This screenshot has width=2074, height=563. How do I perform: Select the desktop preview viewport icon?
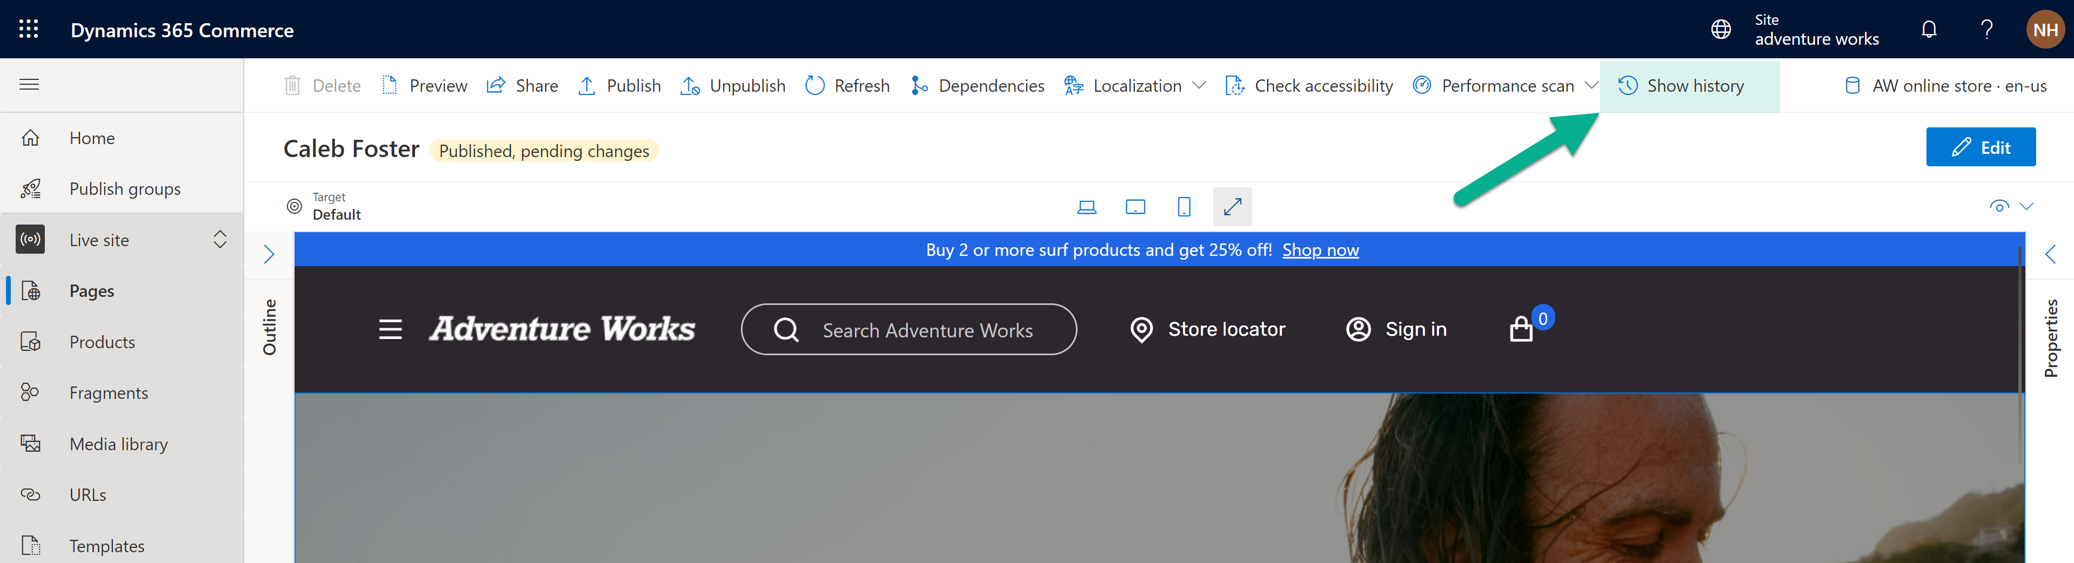point(1087,207)
